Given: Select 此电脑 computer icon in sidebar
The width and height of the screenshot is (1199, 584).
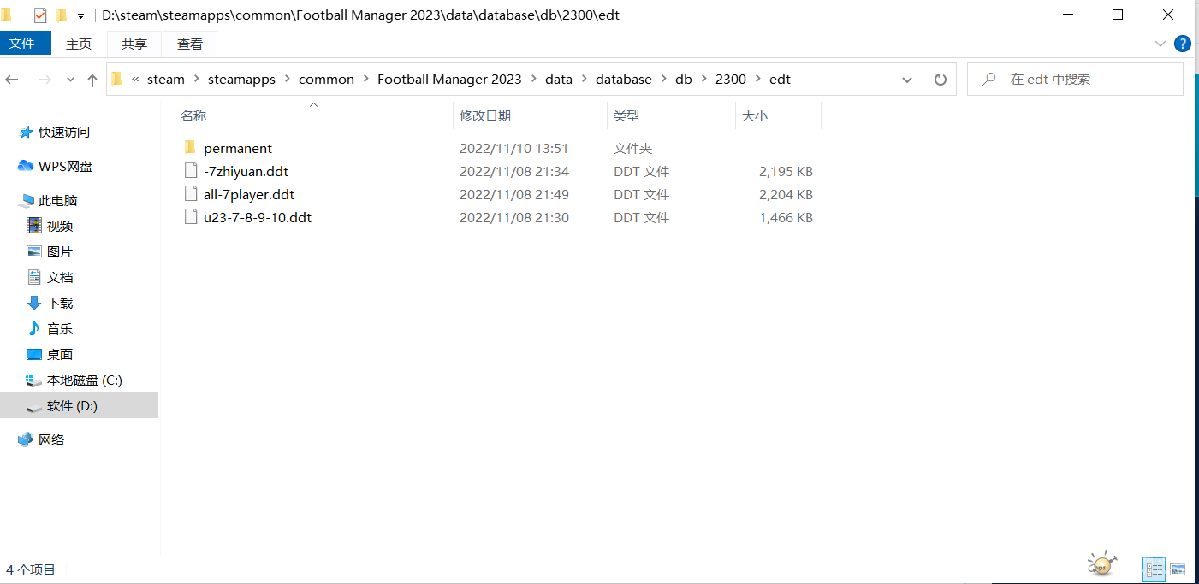Looking at the screenshot, I should pos(26,200).
